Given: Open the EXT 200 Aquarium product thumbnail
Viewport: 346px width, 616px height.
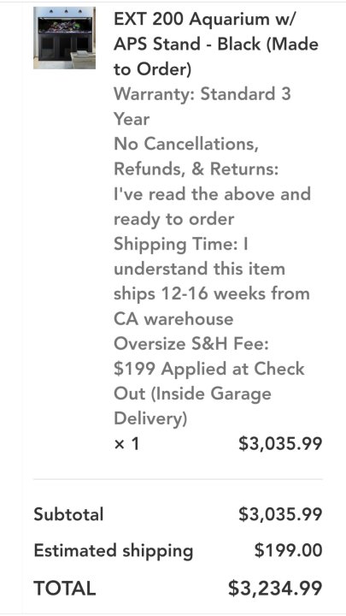Looking at the screenshot, I should [64, 38].
